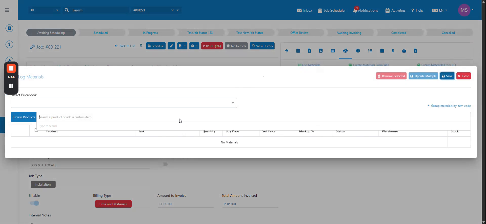486x224 pixels.
Task: Click the Schedule button
Action: click(156, 46)
